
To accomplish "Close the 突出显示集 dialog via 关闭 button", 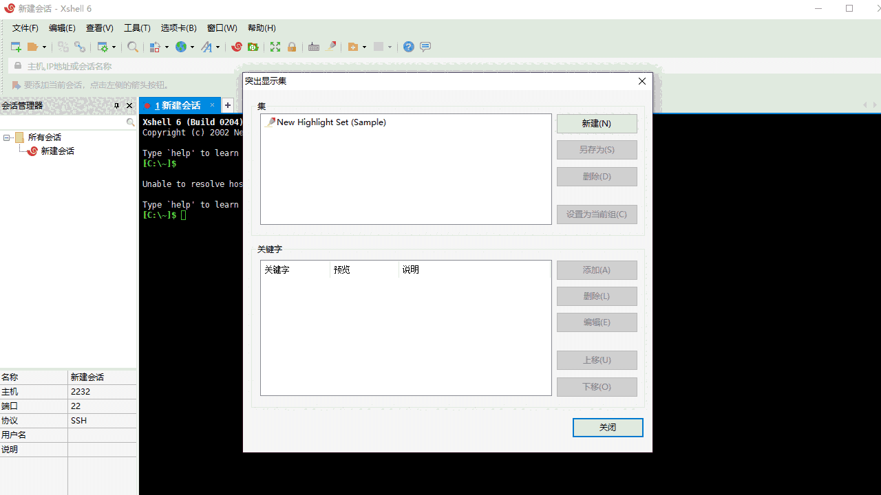I will 608,427.
